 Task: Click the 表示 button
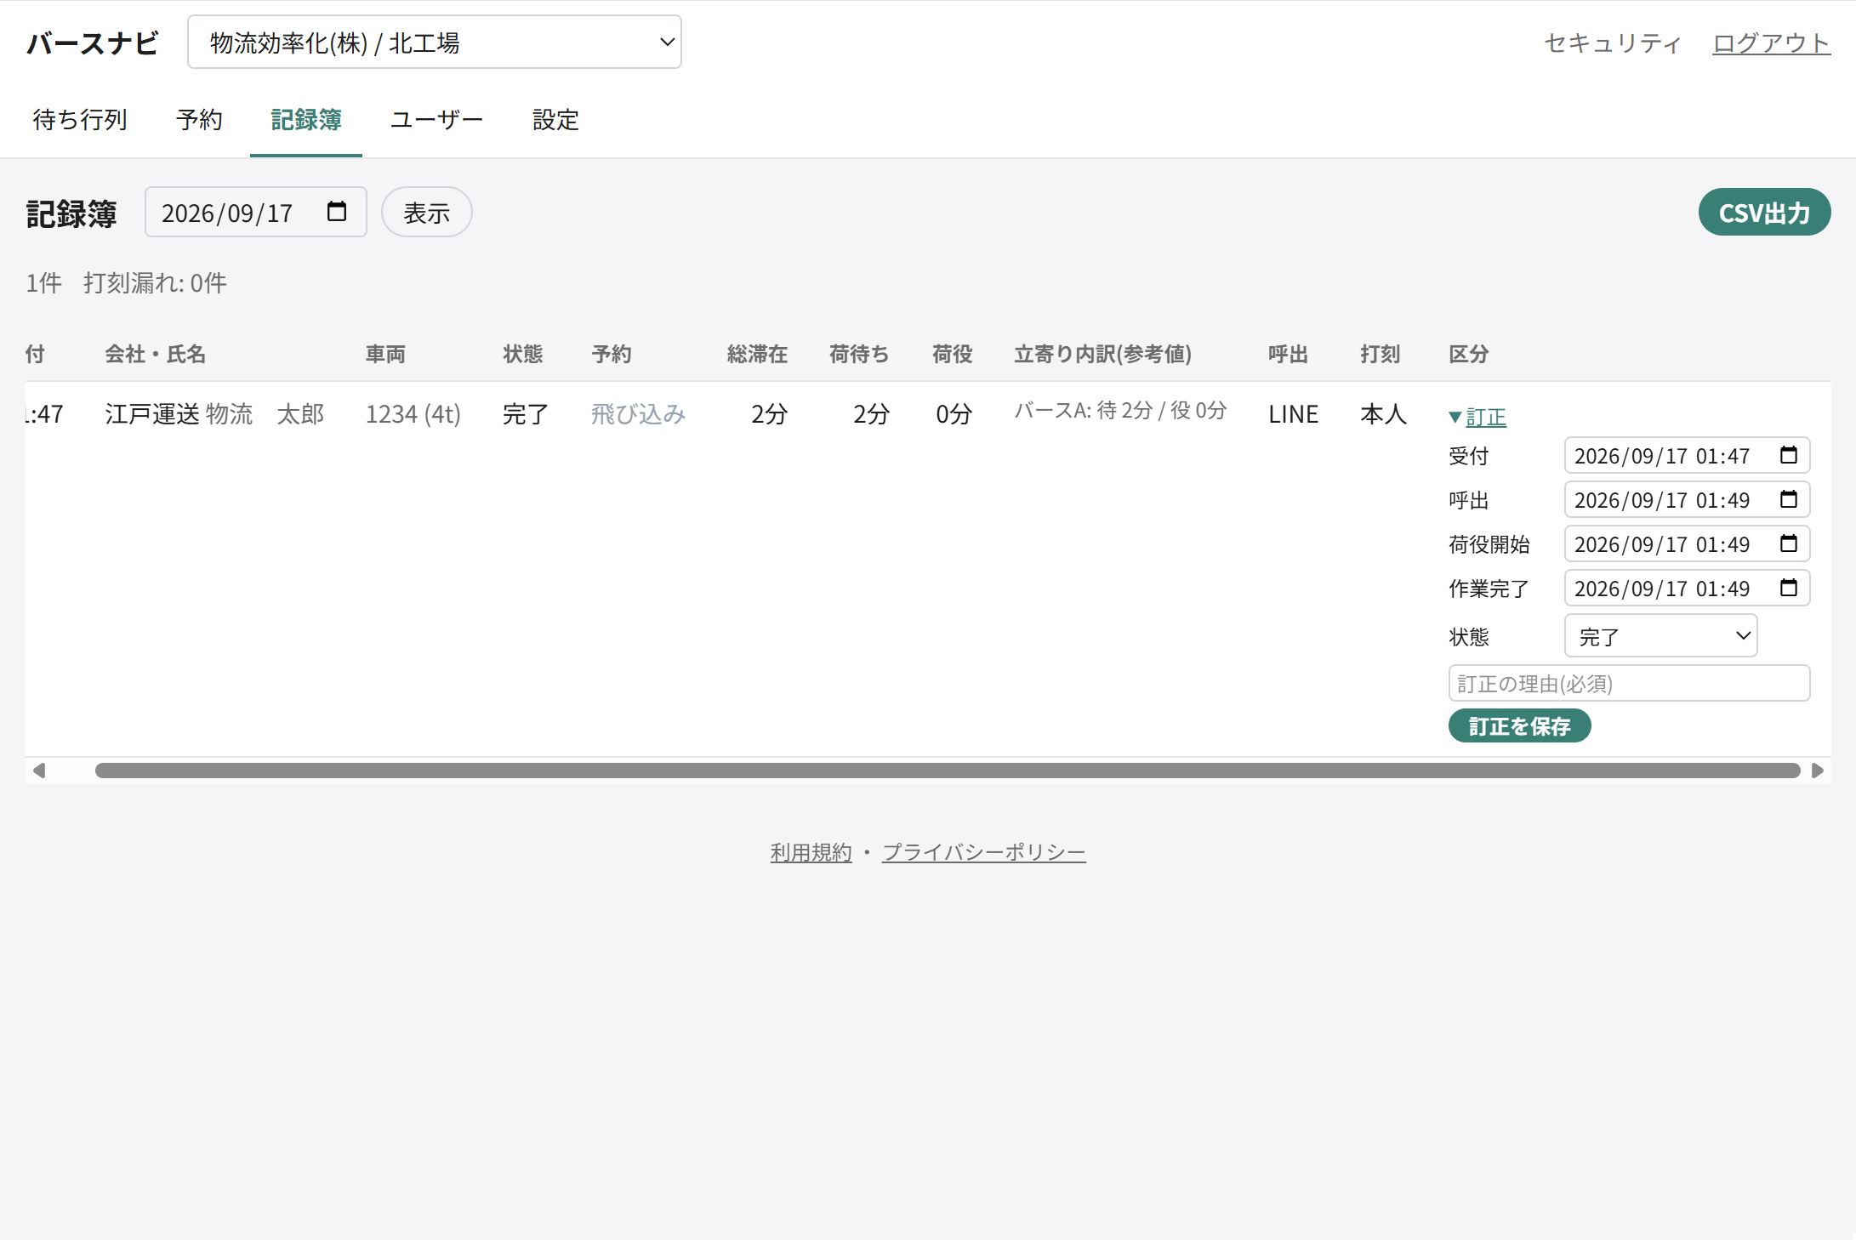tap(426, 213)
